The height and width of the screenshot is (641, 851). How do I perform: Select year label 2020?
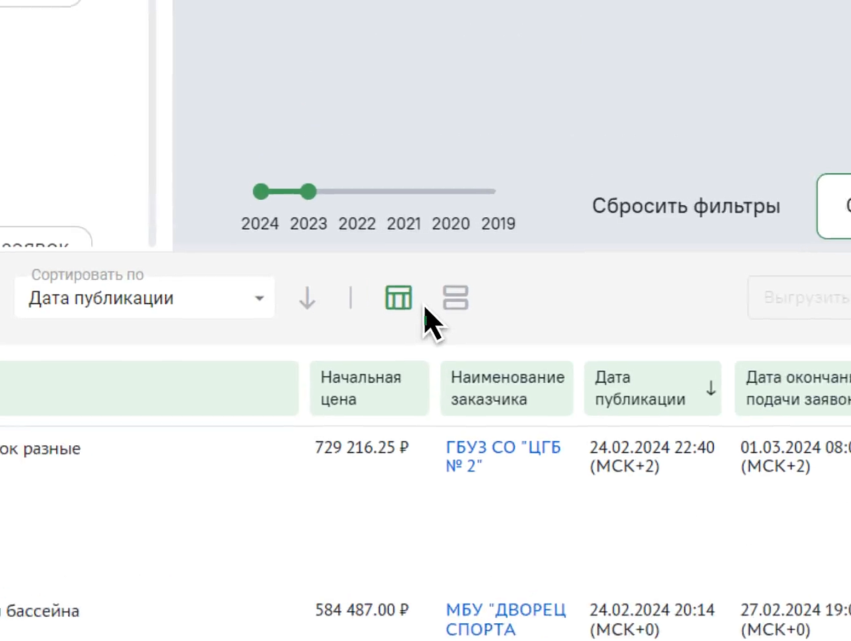451,224
